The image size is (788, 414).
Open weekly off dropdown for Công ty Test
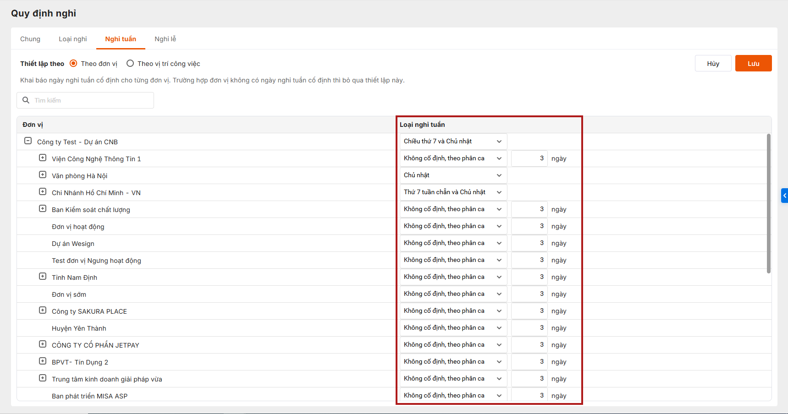453,142
